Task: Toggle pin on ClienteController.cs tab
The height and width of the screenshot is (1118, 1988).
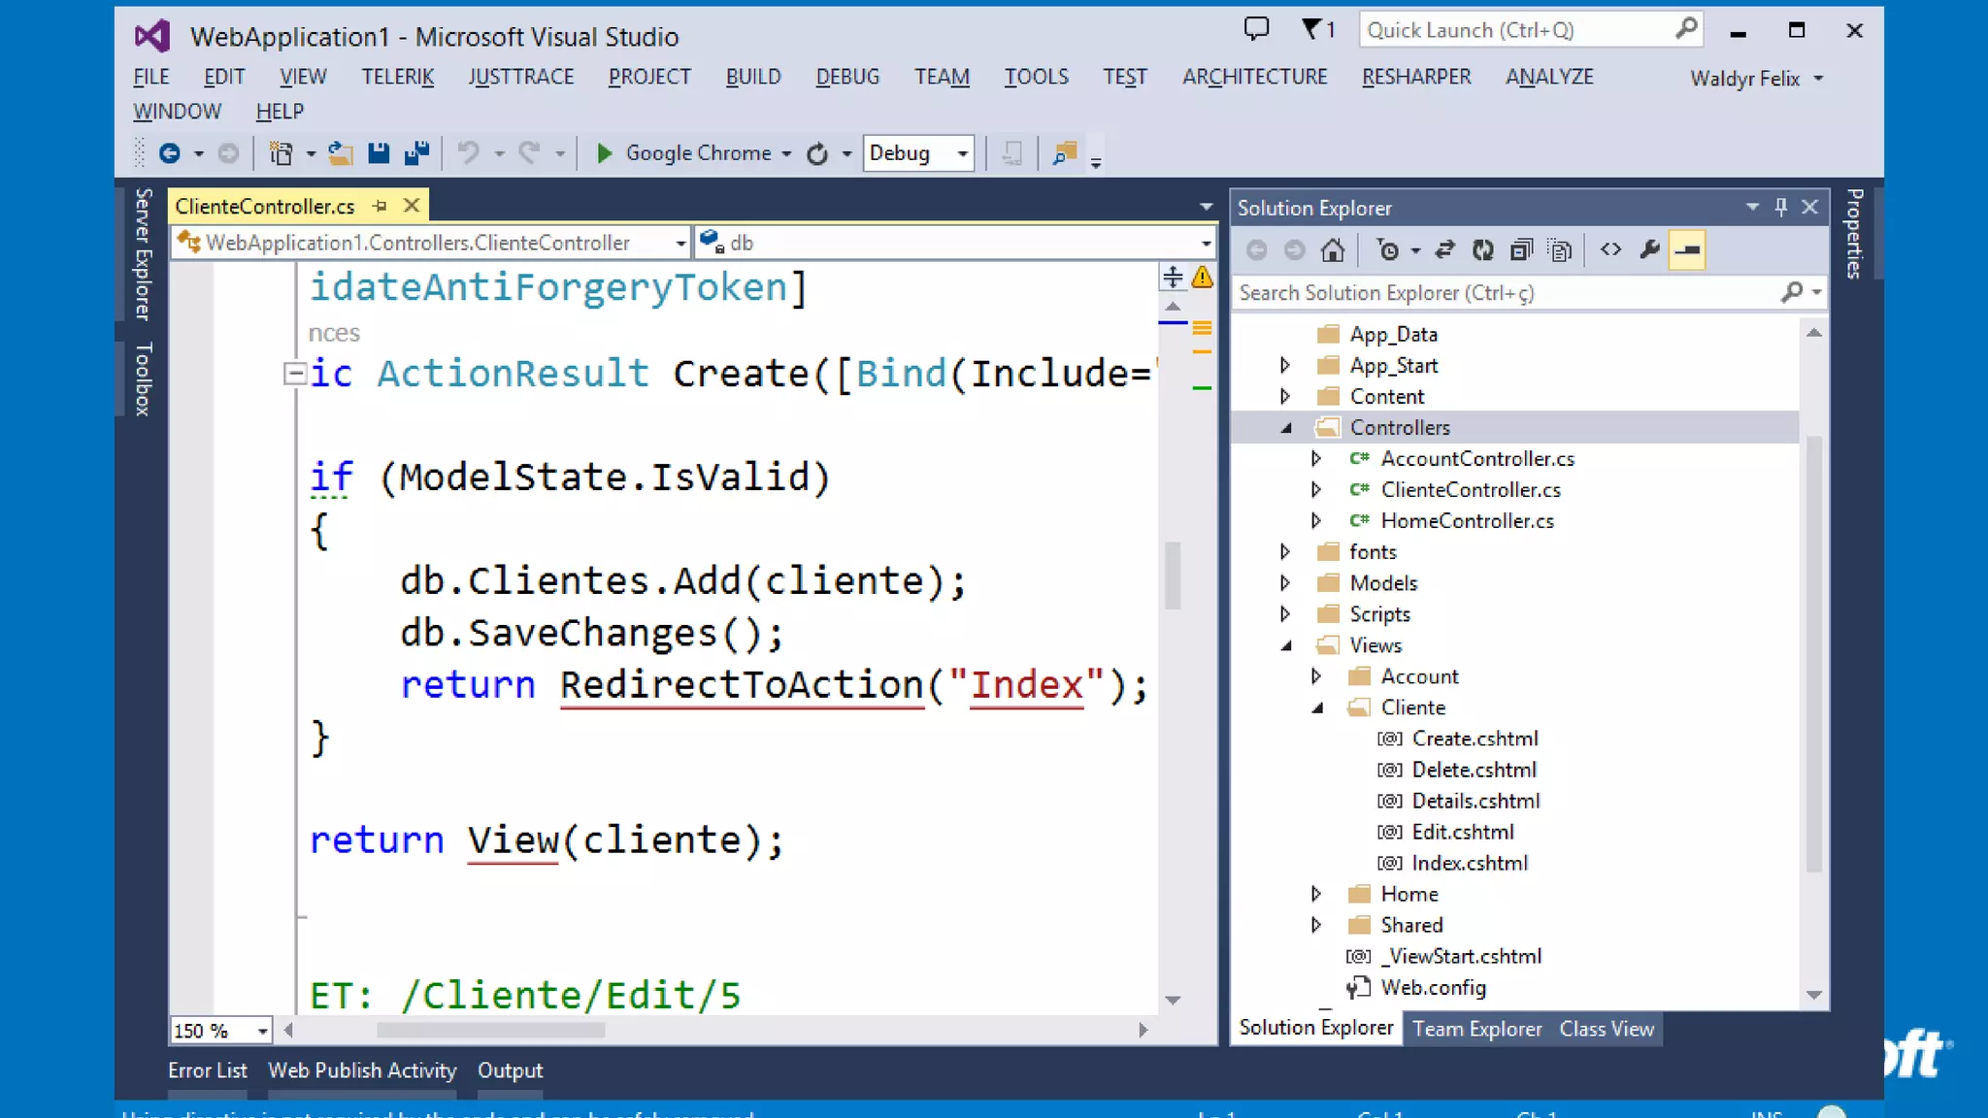Action: (x=381, y=206)
